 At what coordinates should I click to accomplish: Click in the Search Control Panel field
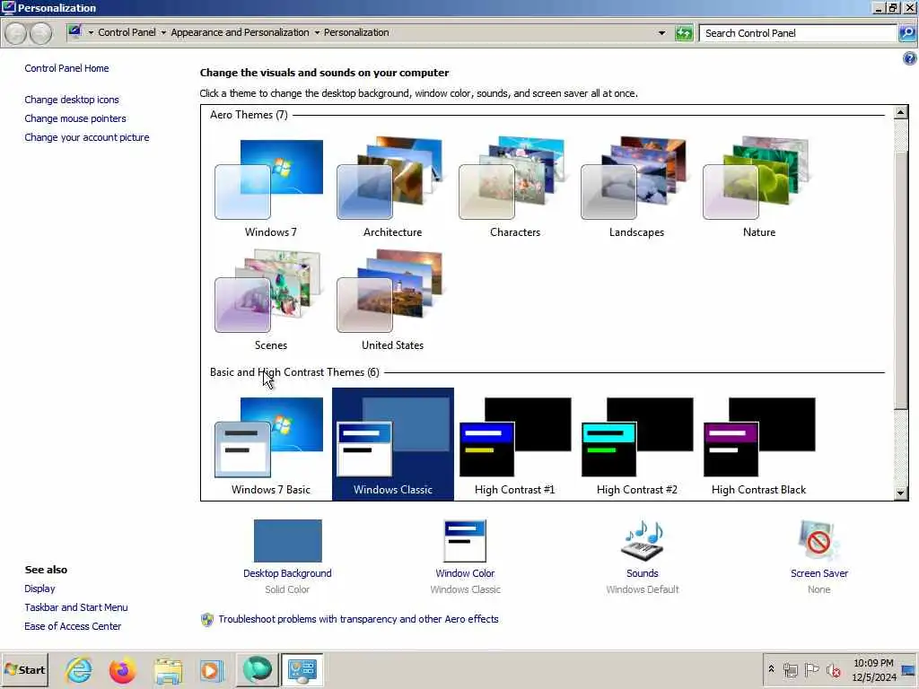pyautogui.click(x=798, y=33)
